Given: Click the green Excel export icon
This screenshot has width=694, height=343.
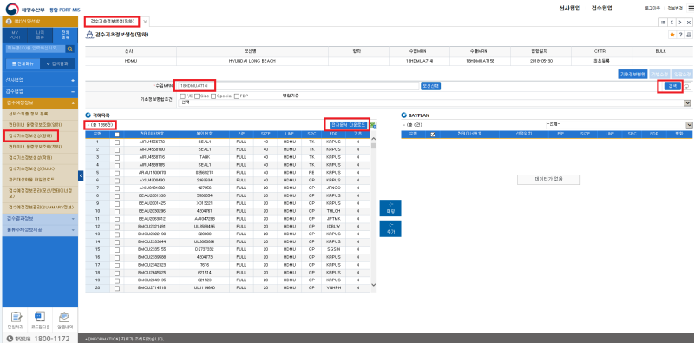Looking at the screenshot, I should [373, 125].
